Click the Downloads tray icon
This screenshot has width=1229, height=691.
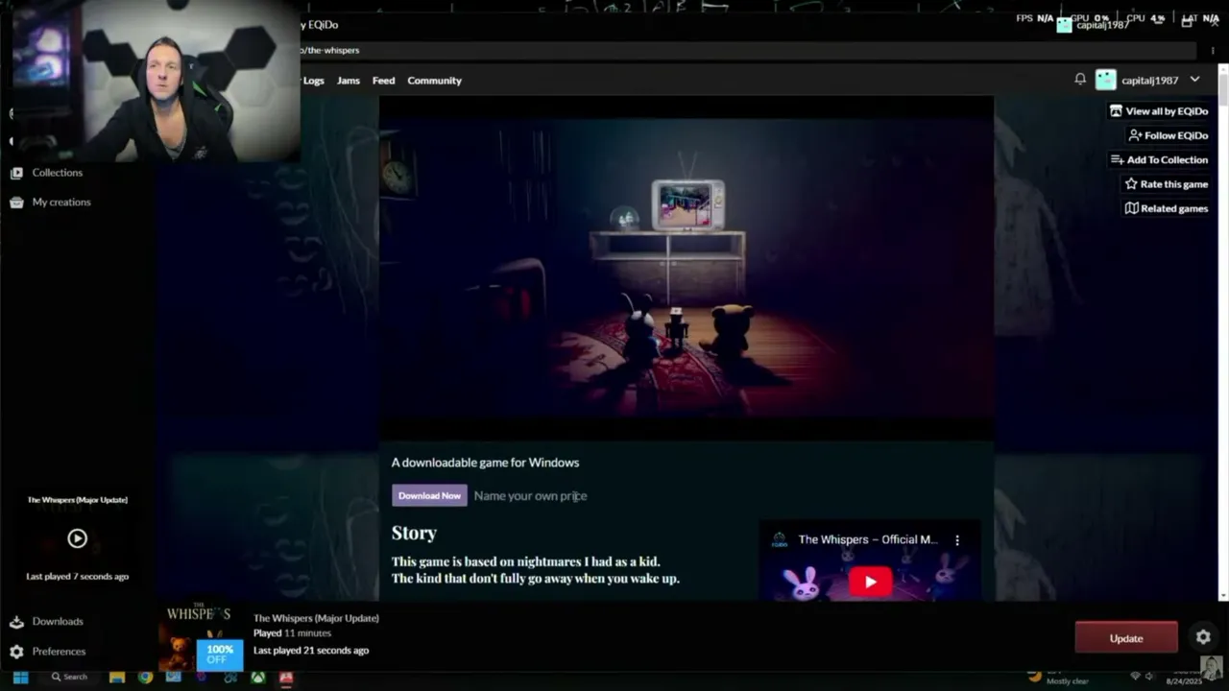click(x=16, y=622)
